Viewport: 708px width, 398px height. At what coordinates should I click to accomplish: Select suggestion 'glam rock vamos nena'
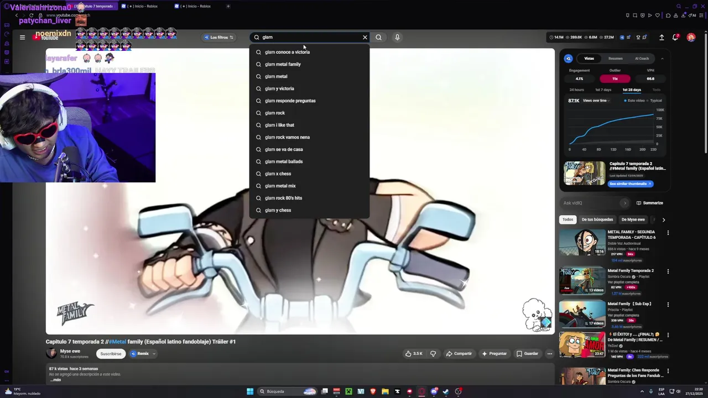click(309, 137)
